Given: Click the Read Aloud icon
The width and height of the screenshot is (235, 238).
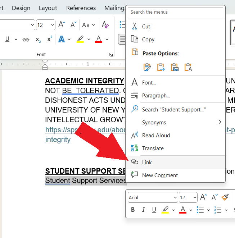Looking at the screenshot, I should (135, 135).
